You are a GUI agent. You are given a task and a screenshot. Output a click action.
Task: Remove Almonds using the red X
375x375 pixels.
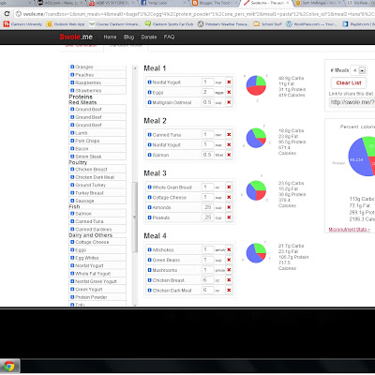tap(229, 207)
